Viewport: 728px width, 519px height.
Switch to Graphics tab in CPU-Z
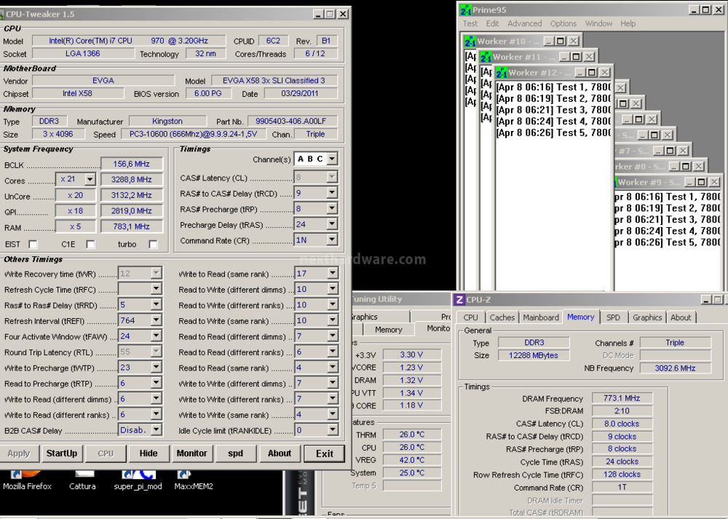(x=647, y=317)
